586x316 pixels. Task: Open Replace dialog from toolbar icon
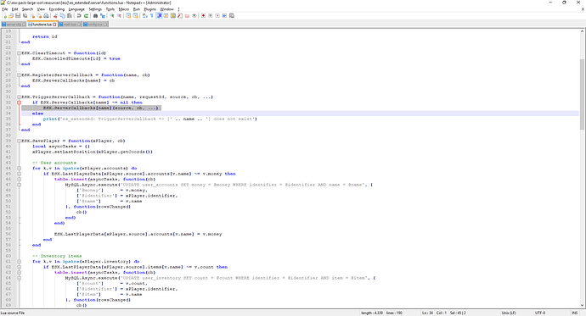103,15
